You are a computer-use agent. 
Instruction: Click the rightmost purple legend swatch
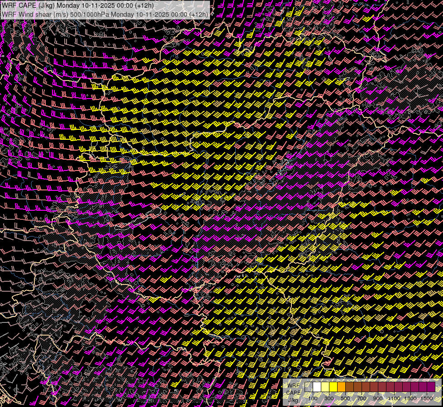click(431, 387)
